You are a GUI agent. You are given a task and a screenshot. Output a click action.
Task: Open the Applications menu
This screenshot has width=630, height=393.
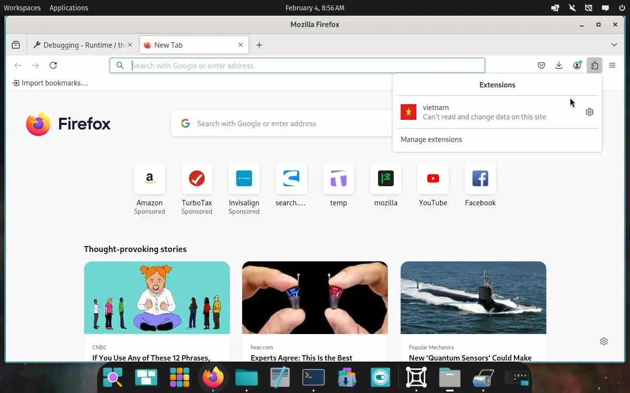pos(69,8)
